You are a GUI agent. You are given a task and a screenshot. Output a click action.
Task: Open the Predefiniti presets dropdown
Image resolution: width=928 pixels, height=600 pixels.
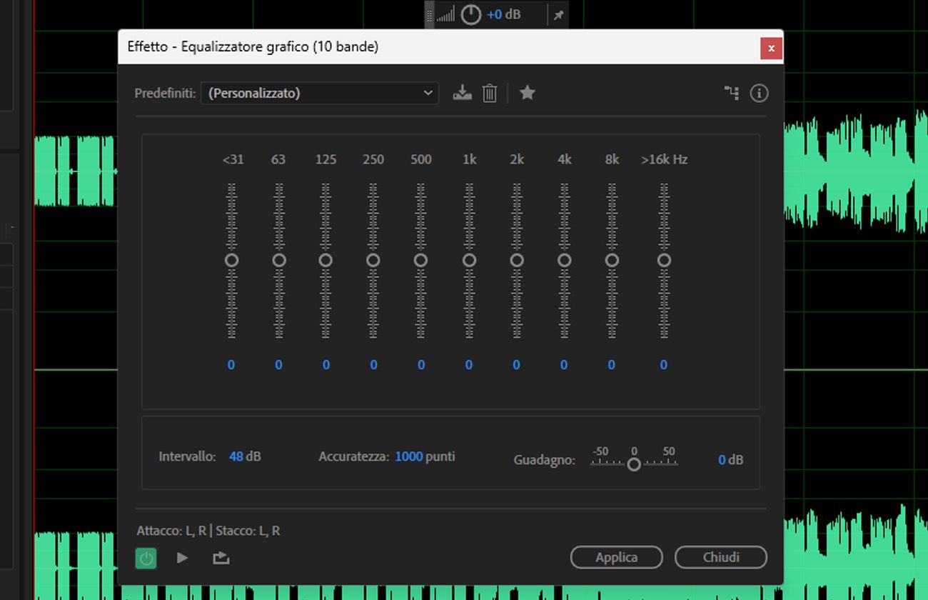(319, 93)
